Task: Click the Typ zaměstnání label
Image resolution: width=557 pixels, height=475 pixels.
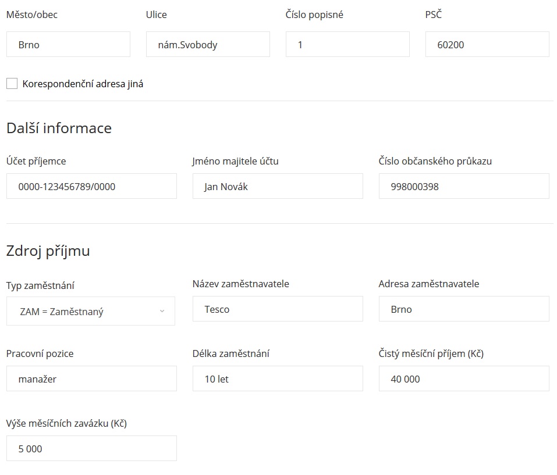Action: (40, 285)
